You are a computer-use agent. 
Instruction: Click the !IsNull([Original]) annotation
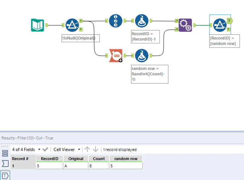click(81, 38)
